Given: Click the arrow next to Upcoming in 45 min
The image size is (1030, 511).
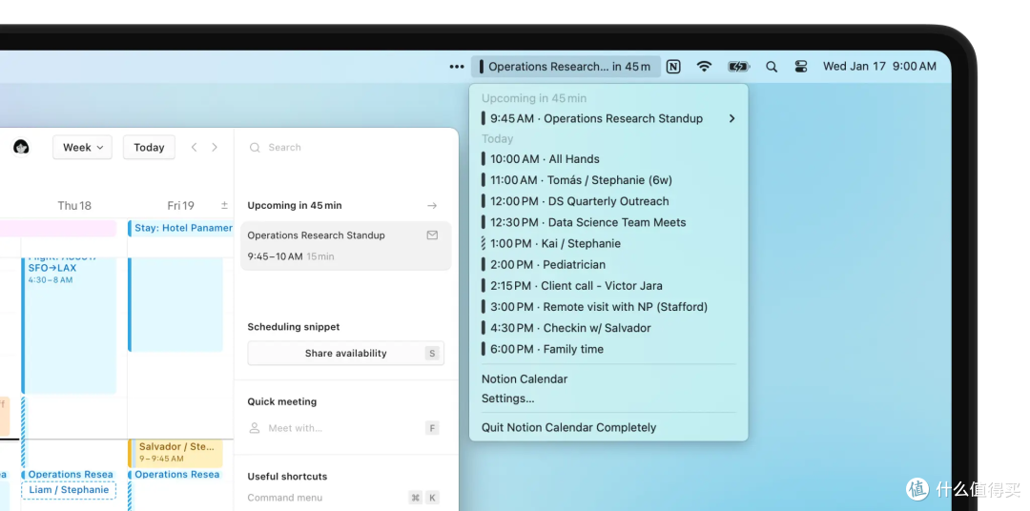Looking at the screenshot, I should click(432, 206).
